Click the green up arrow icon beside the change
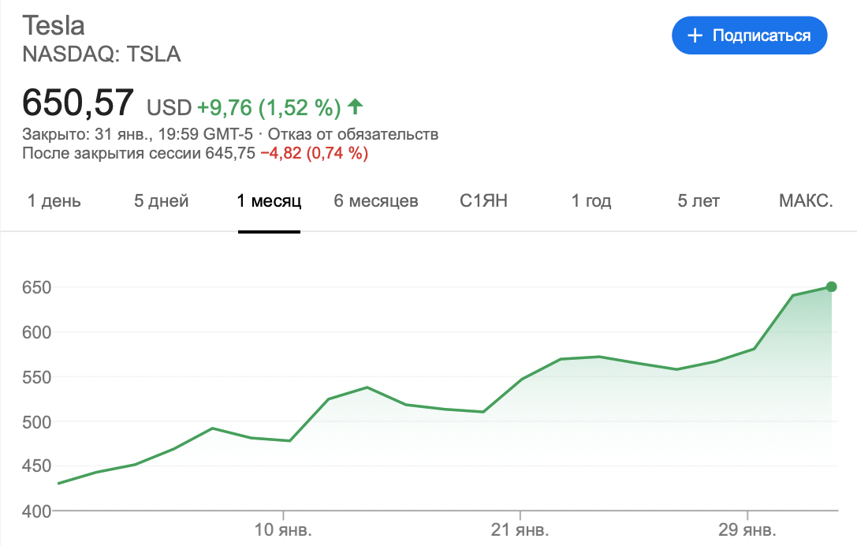 coord(356,107)
